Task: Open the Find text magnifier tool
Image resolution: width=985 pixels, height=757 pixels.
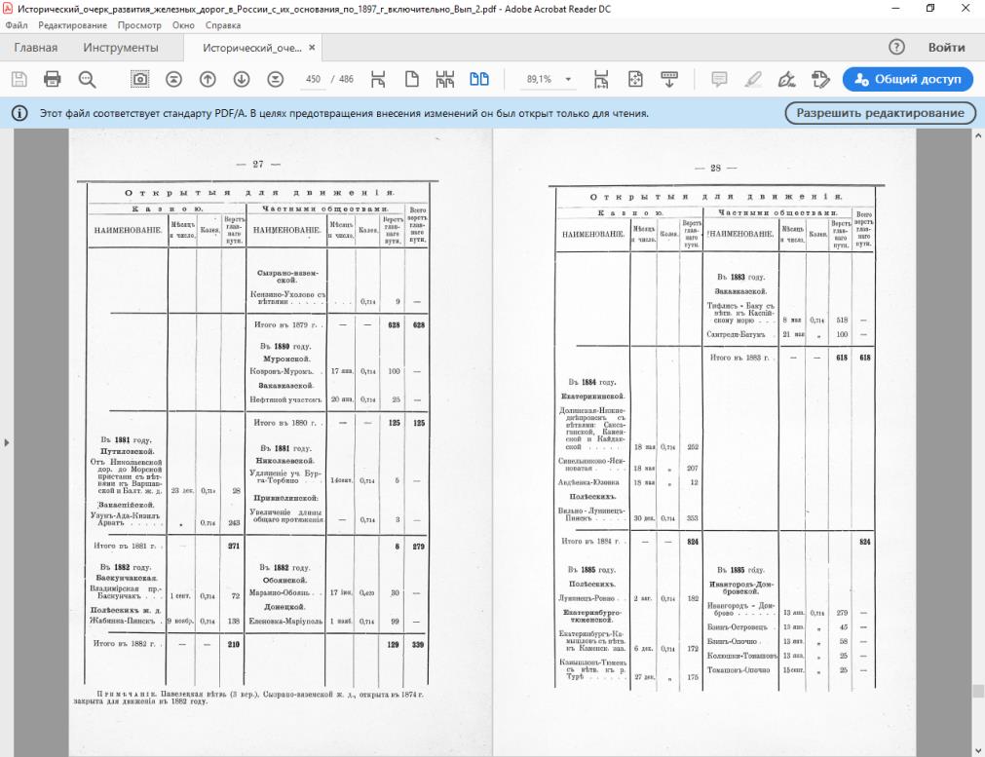Action: (x=87, y=80)
